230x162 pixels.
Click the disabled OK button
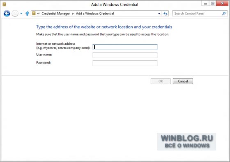[x=161, y=81]
